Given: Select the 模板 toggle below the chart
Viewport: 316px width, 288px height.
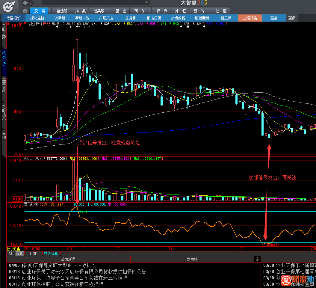Looking at the screenshot, I should click(x=20, y=254).
